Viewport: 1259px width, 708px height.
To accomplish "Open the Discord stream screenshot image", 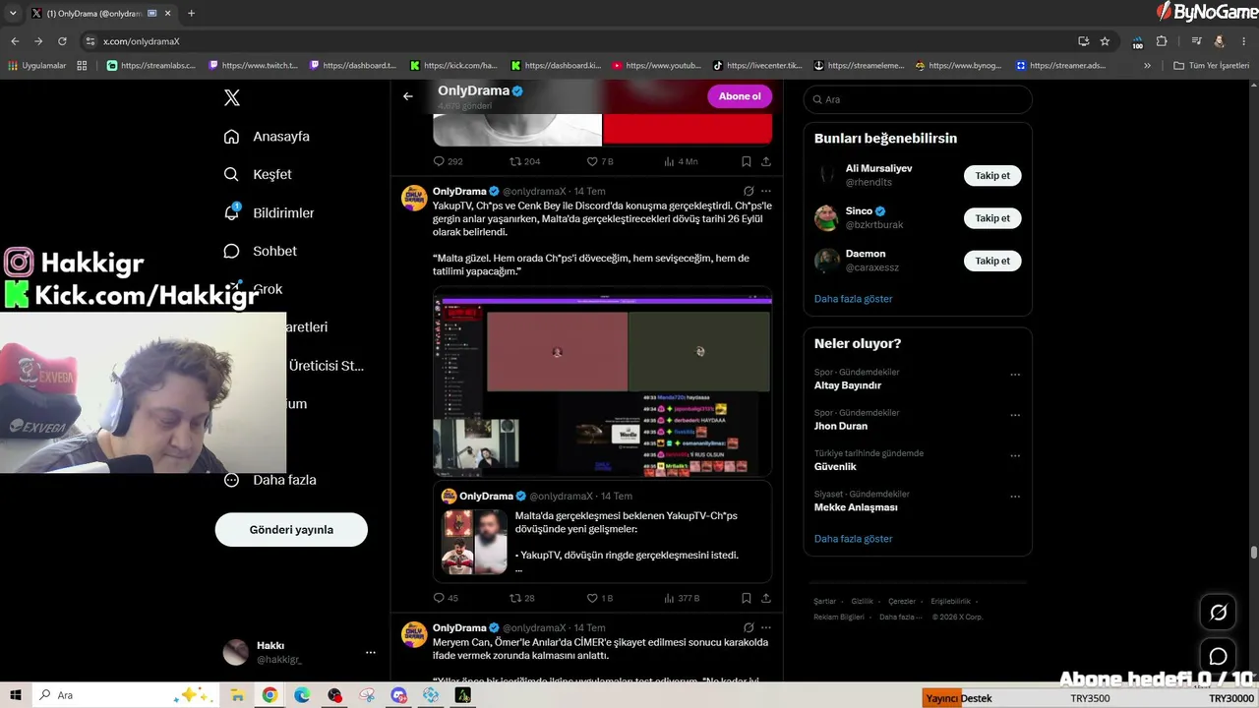I will point(602,382).
